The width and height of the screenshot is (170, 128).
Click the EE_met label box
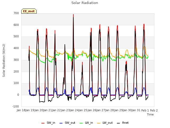29,11
